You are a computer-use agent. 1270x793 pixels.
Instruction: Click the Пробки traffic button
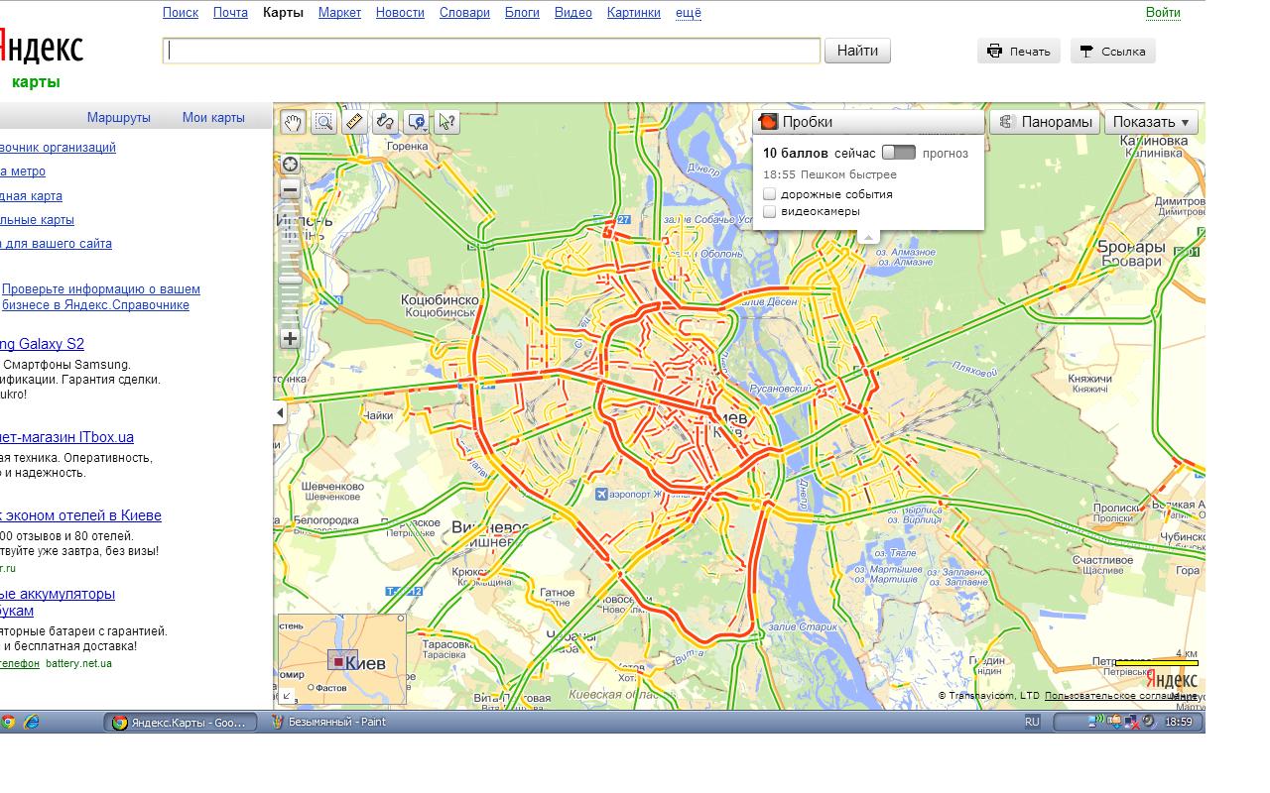869,122
